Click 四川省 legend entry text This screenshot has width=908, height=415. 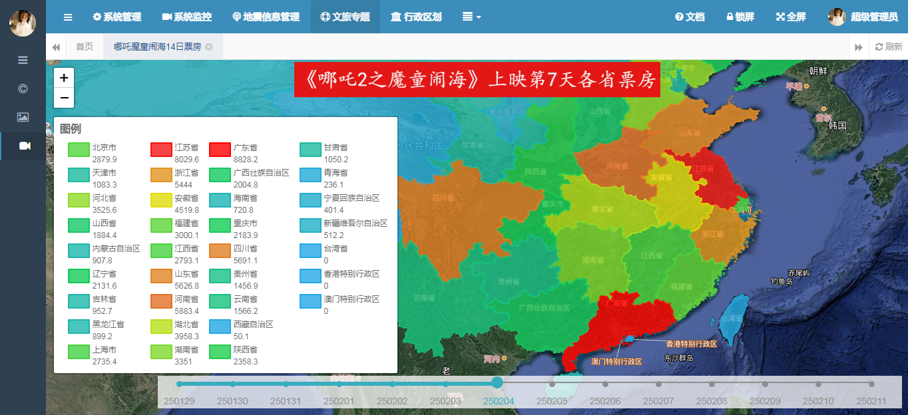(245, 249)
